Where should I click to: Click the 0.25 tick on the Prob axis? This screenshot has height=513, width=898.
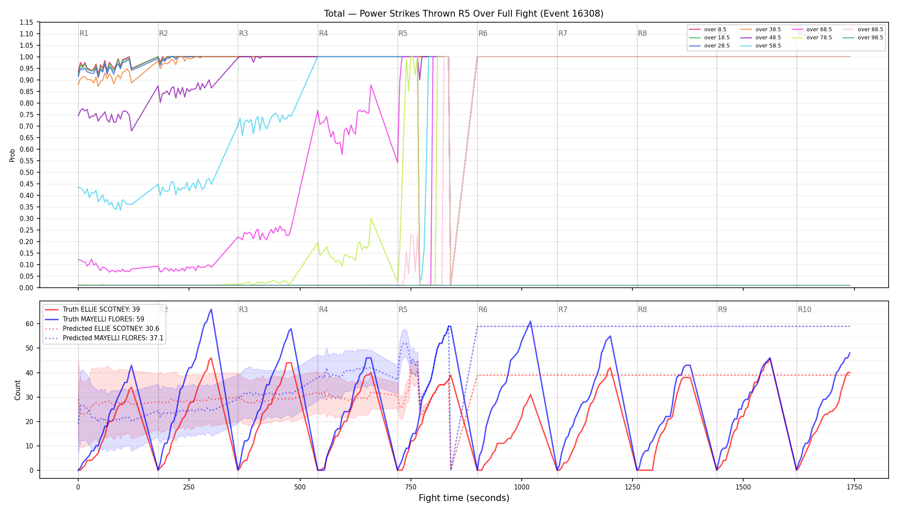(27, 230)
